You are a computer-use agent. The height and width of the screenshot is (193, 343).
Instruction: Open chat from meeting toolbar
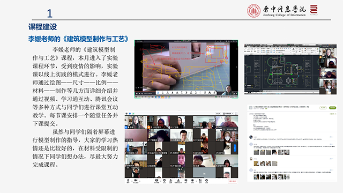186,181
